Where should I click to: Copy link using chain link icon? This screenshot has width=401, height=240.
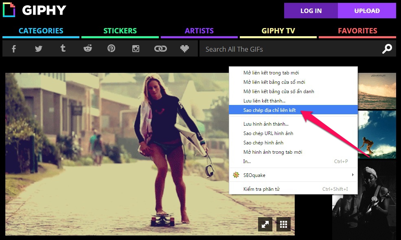(x=160, y=49)
